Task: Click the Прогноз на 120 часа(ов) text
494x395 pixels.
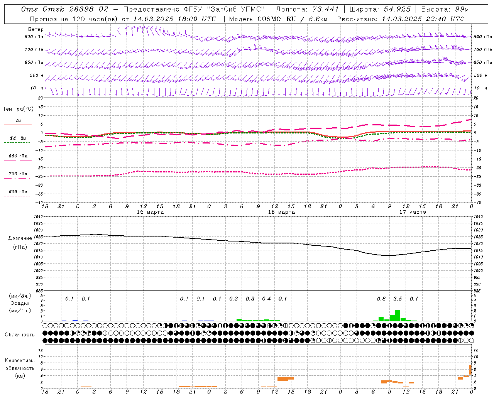Action: tap(74, 19)
